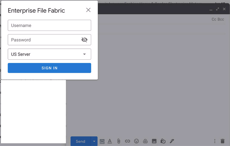Screen dimensions: 230x146
Task: Open the US Server dropdown
Action: click(x=50, y=54)
